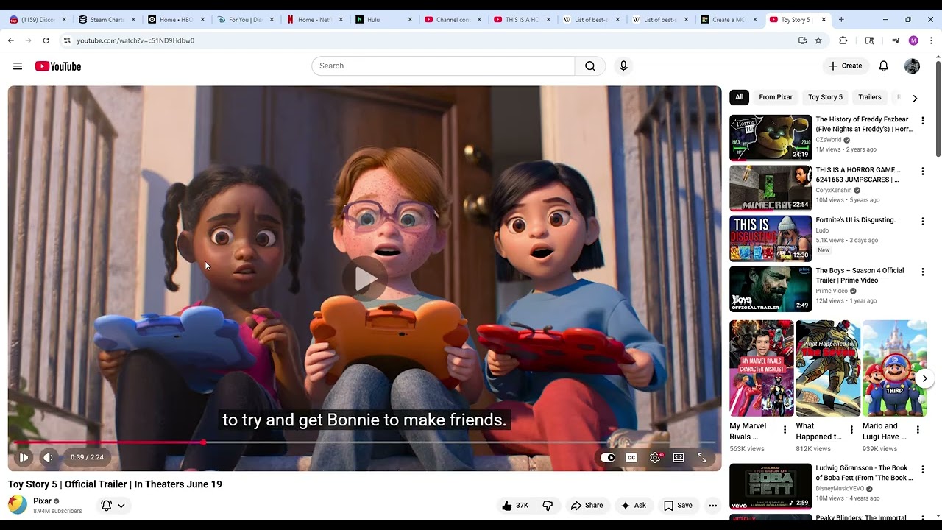Open Book of Boba Fett video title
This screenshot has width=942, height=530.
point(864,473)
